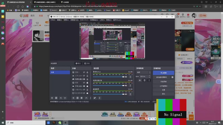Open 消息 messages icon in Douyu header
This screenshot has width=223, height=125.
pos(178,15)
